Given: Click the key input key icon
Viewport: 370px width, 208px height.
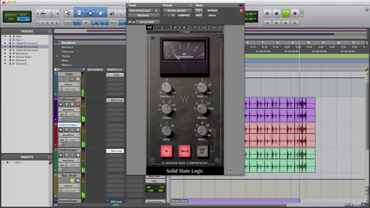Looking at the screenshot, I should pyautogui.click(x=132, y=22).
